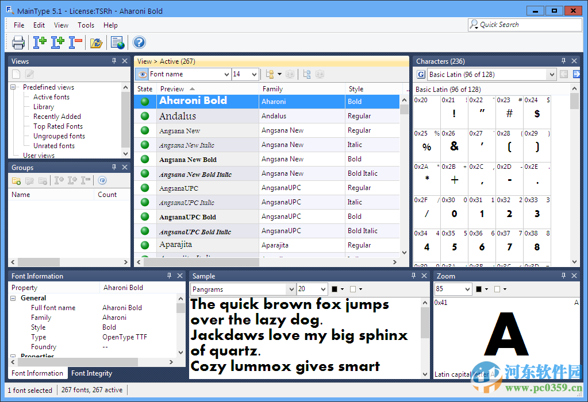Open the blue Help question icon
The image size is (588, 402).
click(x=139, y=42)
